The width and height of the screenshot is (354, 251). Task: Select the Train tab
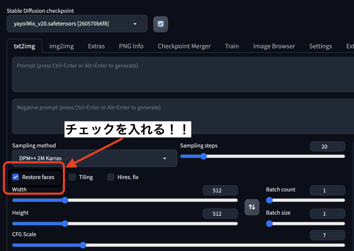point(232,46)
